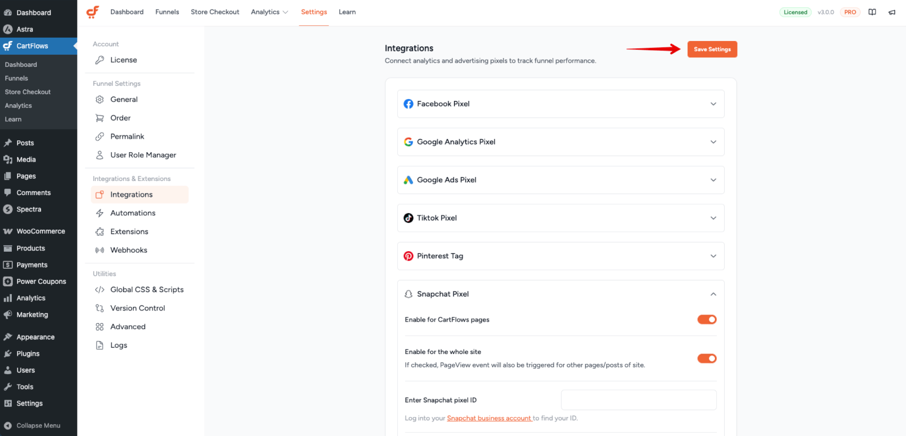Open the Dashboard tab in CartFlows top bar
Screen dimensions: 906x436
[127, 12]
